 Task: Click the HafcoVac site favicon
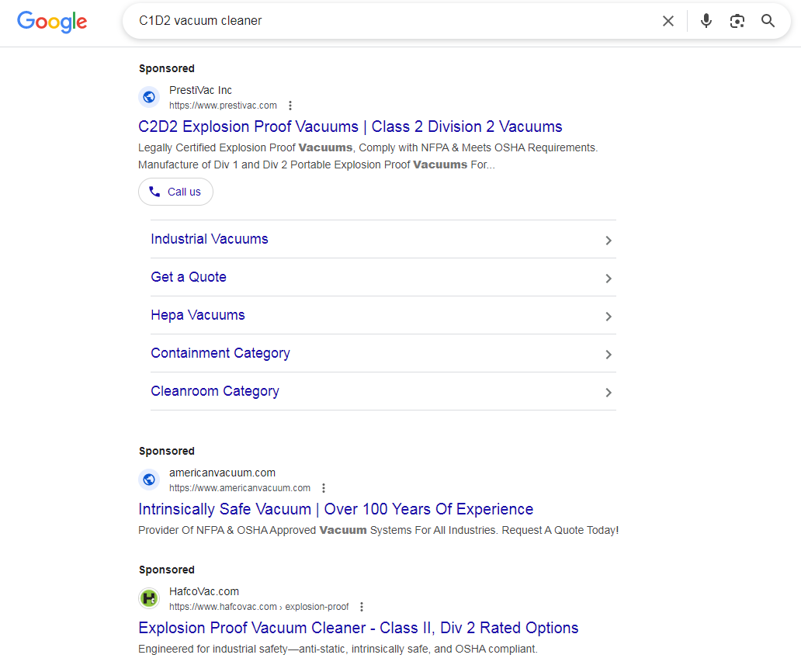pos(149,599)
